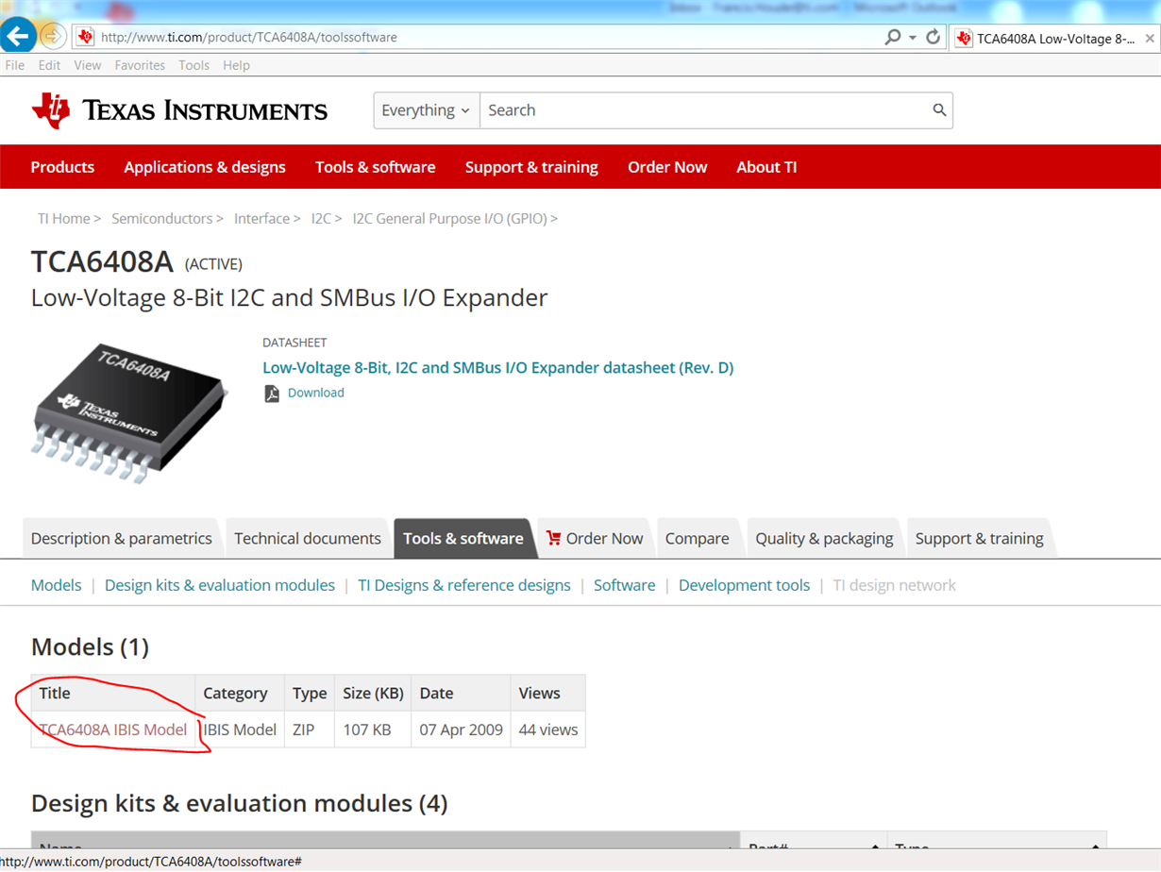Jump to TI Designs & reference designs link
This screenshot has height=872, width=1161.
pos(464,585)
